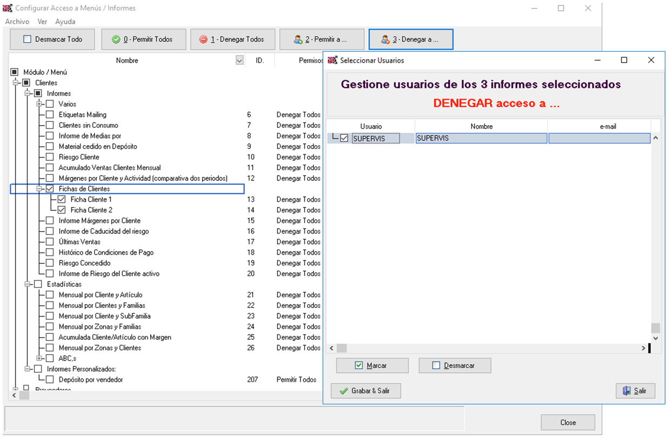Click green checkmark icon on Grabar & Salir
This screenshot has height=439, width=669.
point(343,391)
